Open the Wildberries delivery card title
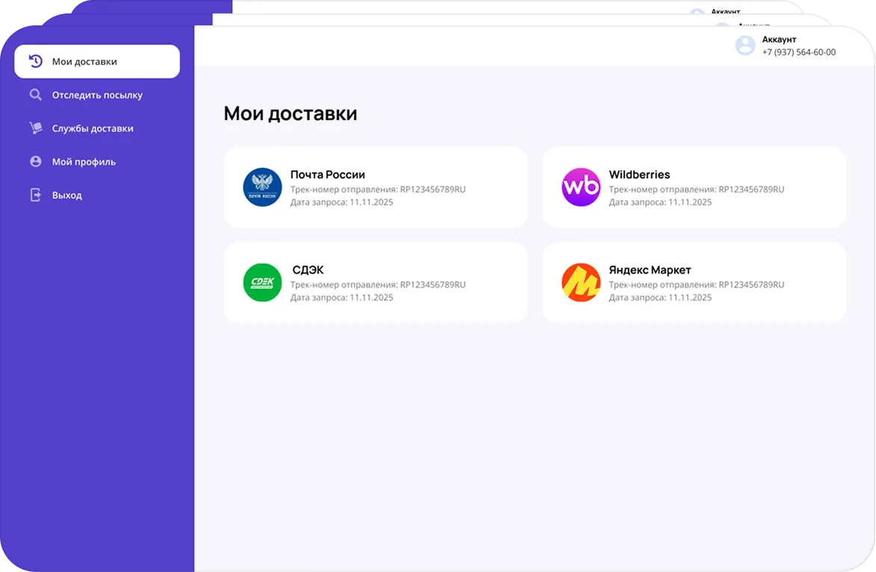Image resolution: width=876 pixels, height=572 pixels. coord(639,175)
